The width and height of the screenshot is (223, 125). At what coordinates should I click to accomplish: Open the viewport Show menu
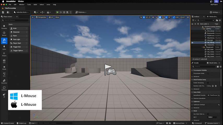(57, 17)
